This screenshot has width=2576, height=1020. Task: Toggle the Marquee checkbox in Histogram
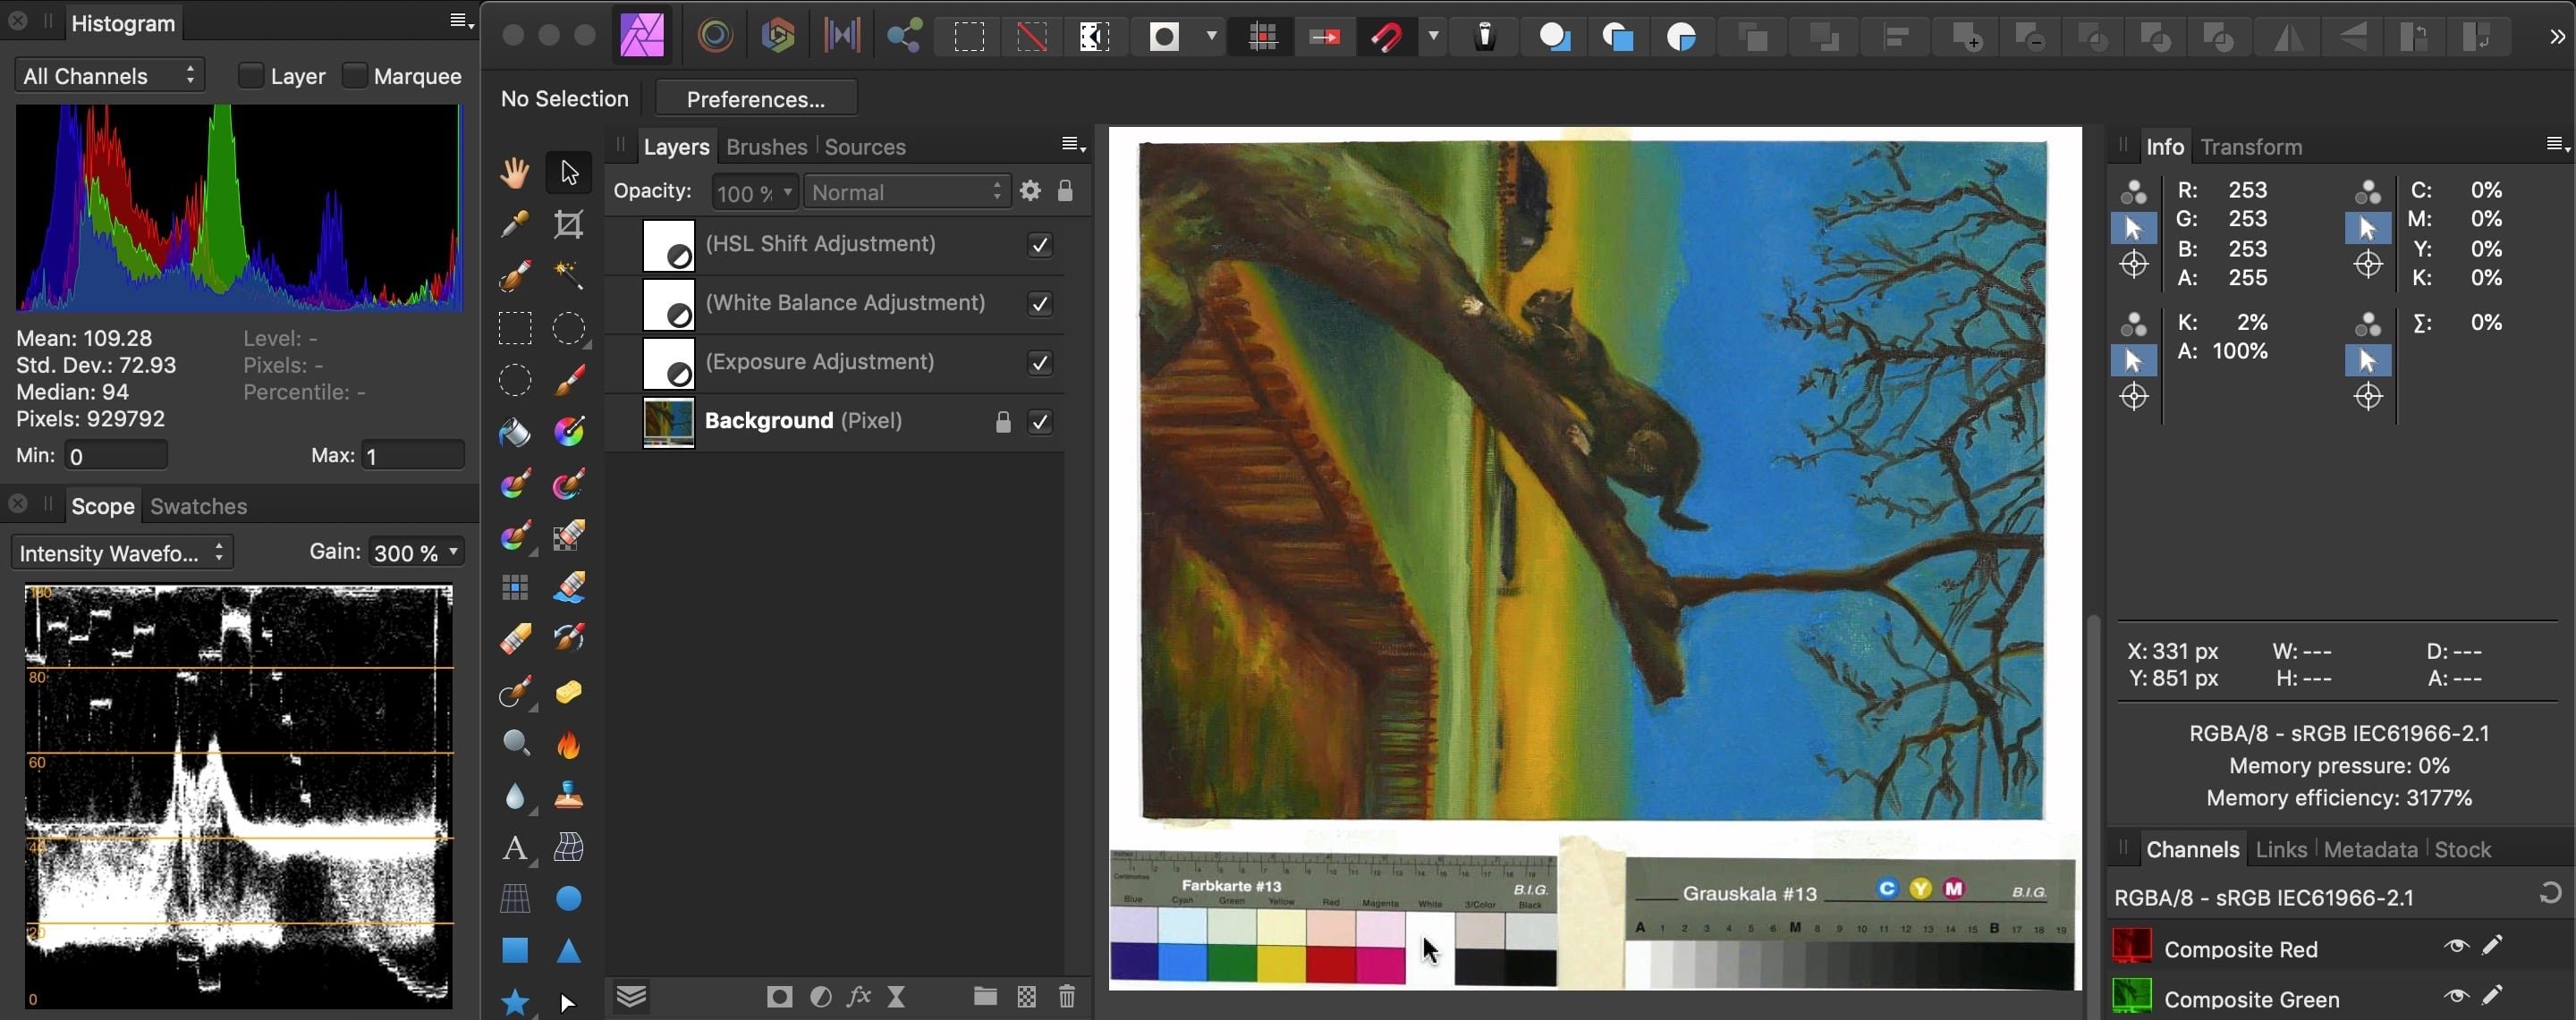354,76
